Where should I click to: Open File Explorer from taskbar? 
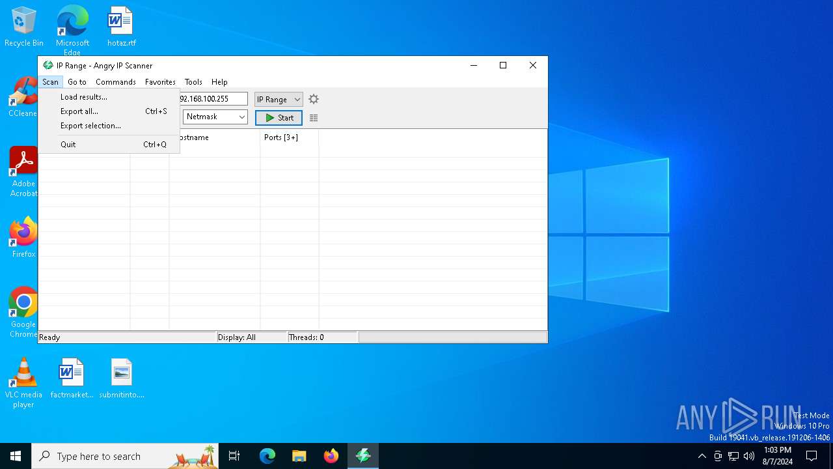[x=299, y=456]
